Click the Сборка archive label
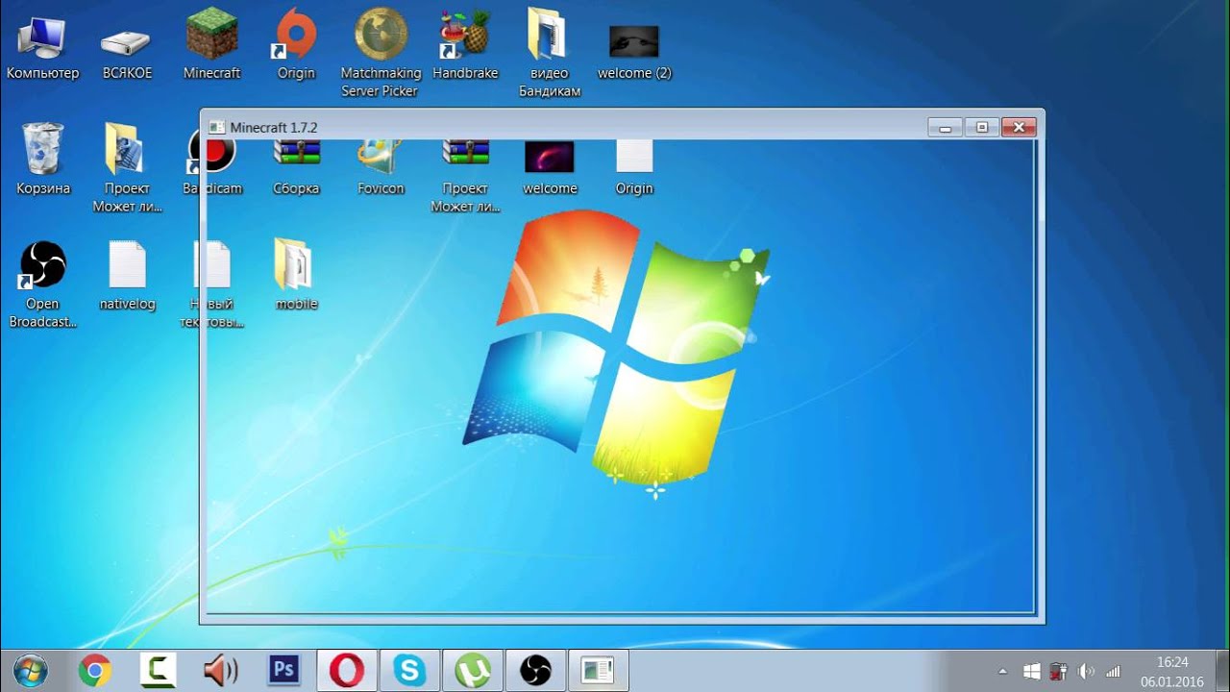This screenshot has height=692, width=1230. click(296, 188)
